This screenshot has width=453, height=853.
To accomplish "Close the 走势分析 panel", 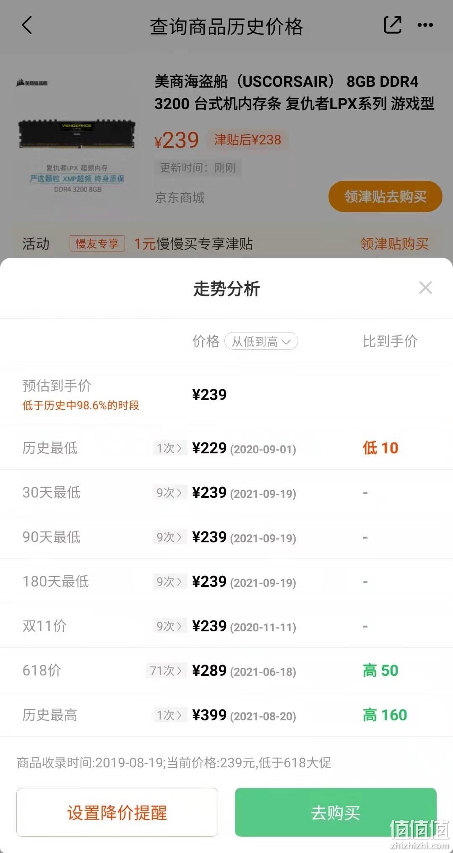I will tap(425, 288).
